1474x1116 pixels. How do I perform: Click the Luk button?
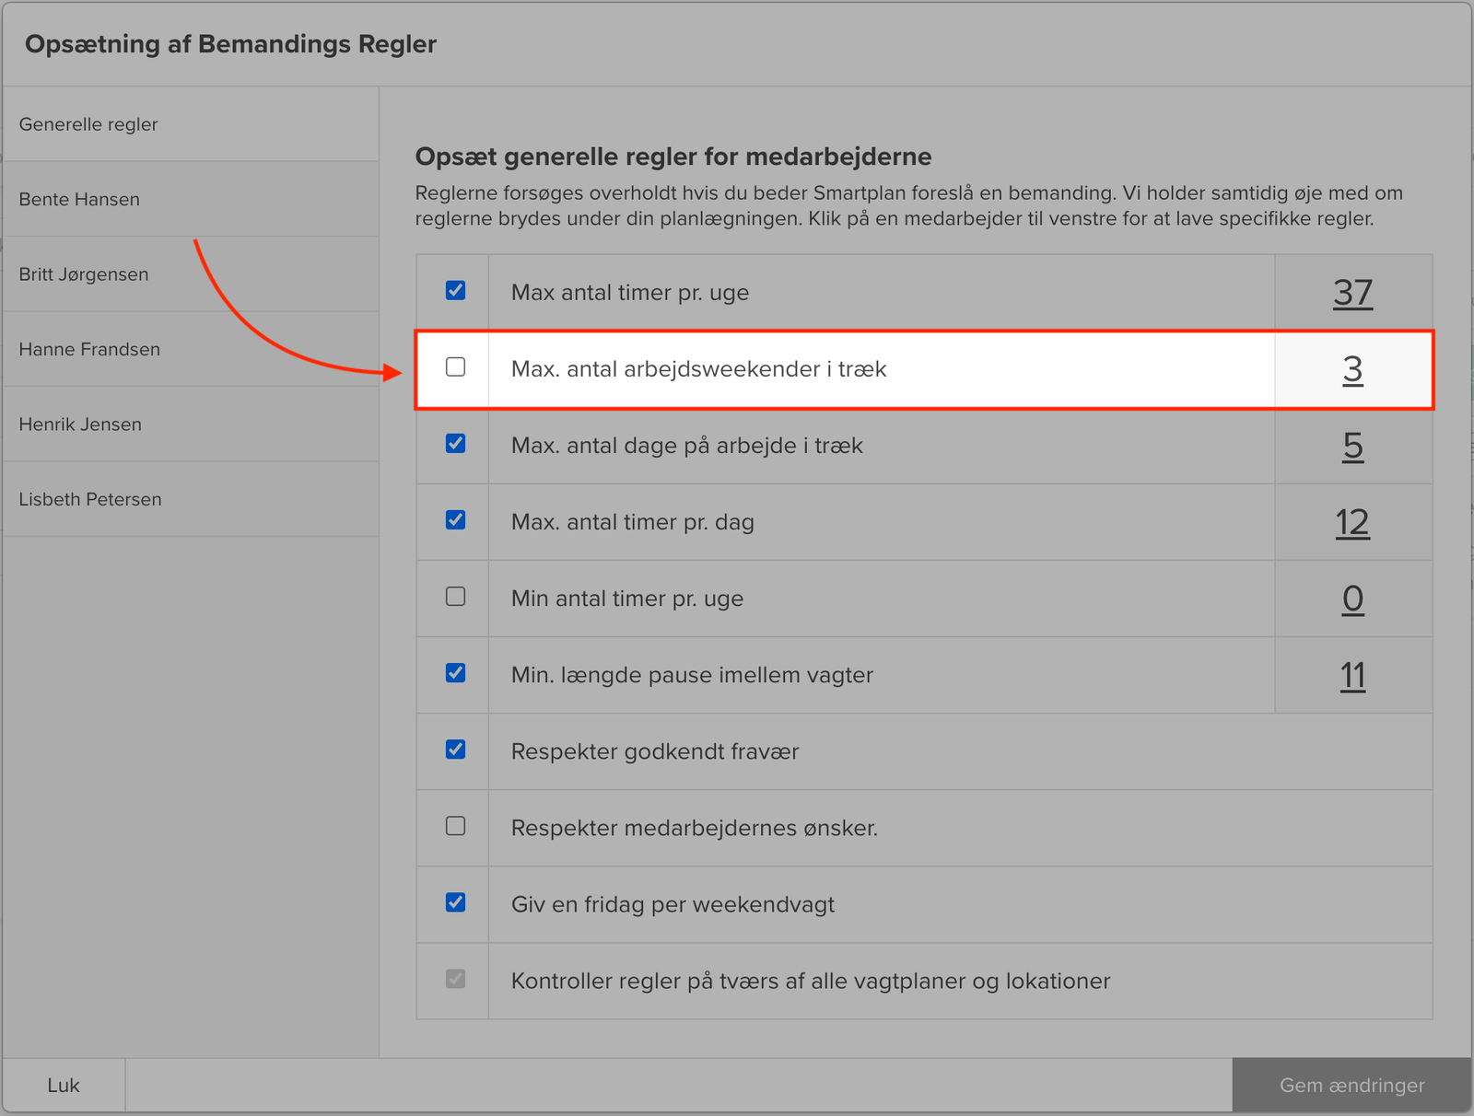(x=64, y=1085)
